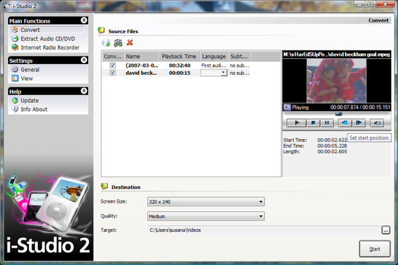The image size is (398, 265).
Task: Open Extract Audio CD/DVD function
Action: pyautogui.click(x=48, y=39)
